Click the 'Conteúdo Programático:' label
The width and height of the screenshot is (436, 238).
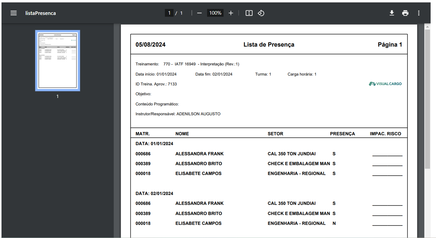(x=157, y=104)
